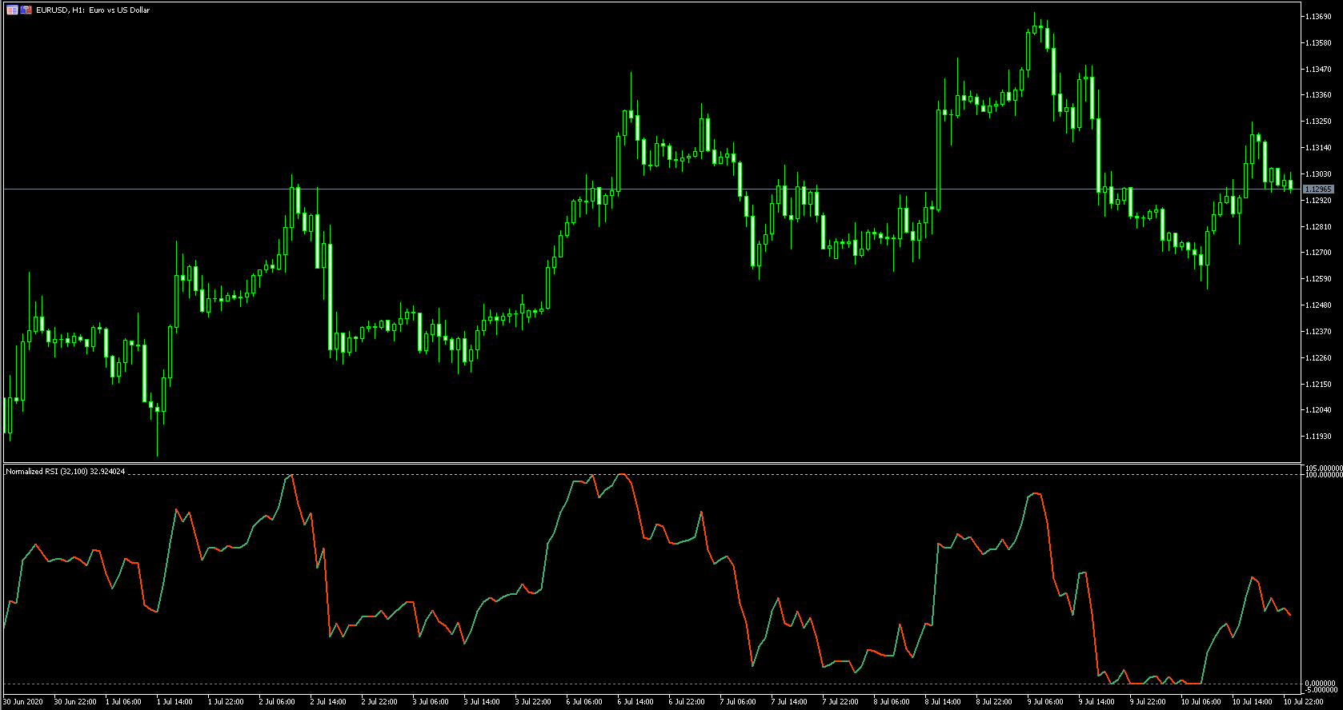Select the chart title EURUSD, H1: Euro vs US Dollar
This screenshot has width=1343, height=710.
[x=93, y=10]
